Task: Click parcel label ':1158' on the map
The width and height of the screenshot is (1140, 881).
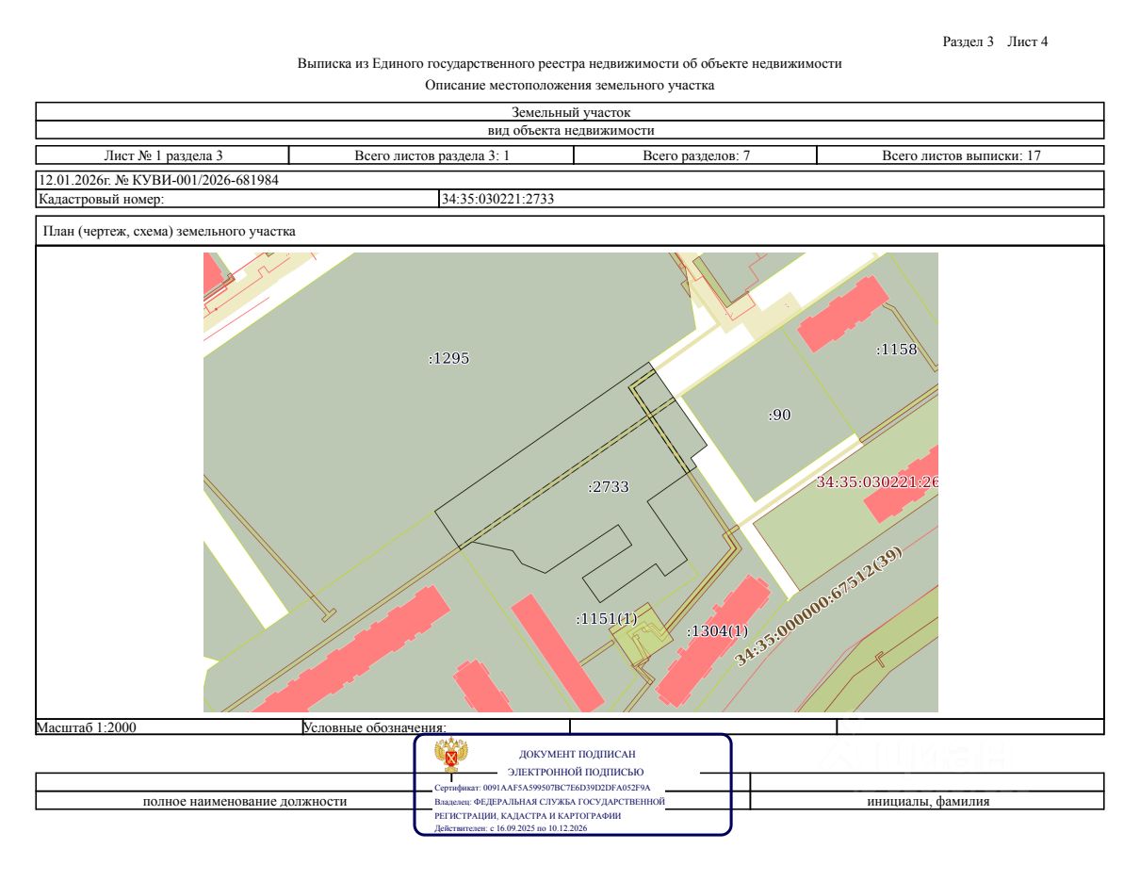Action: (896, 350)
